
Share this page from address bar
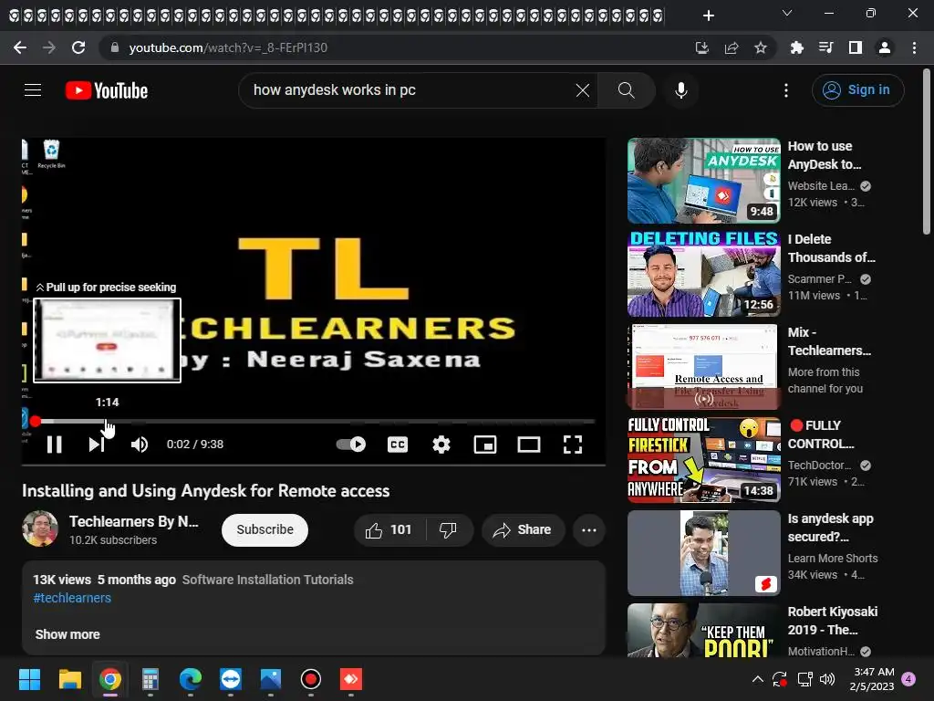pyautogui.click(x=732, y=47)
